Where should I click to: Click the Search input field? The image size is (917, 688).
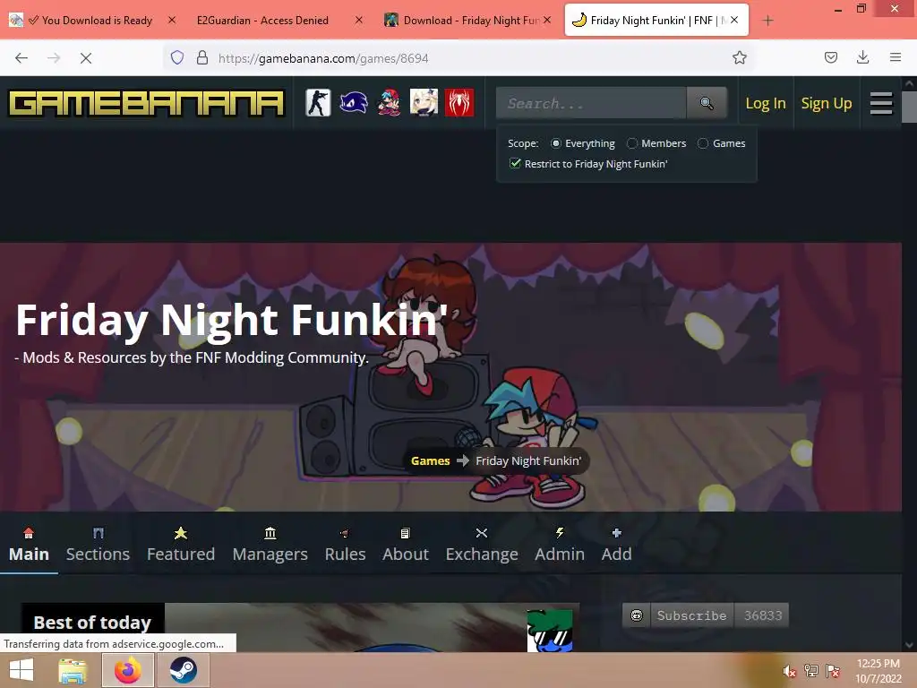591,103
